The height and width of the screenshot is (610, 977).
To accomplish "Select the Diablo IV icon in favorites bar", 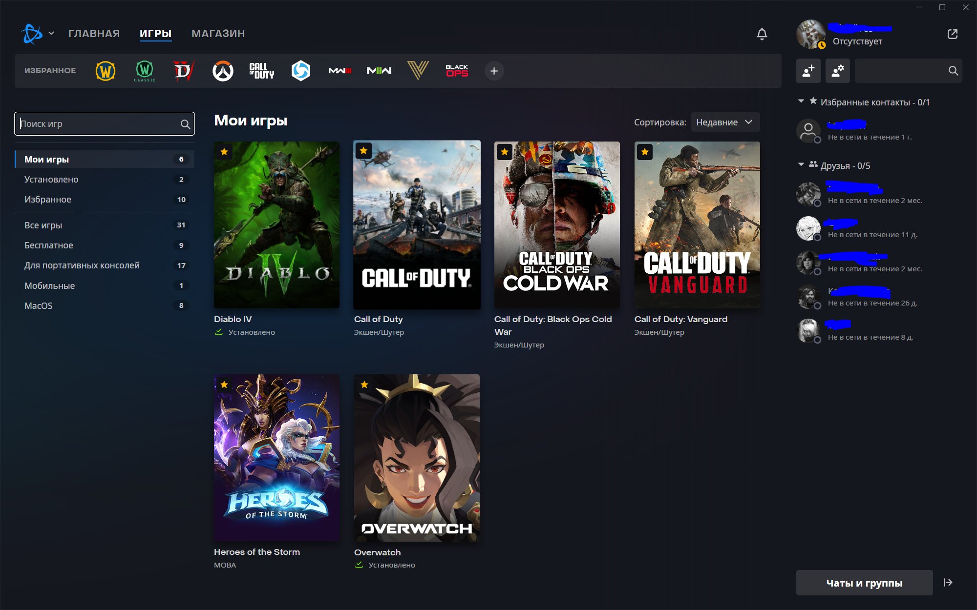I will [184, 71].
